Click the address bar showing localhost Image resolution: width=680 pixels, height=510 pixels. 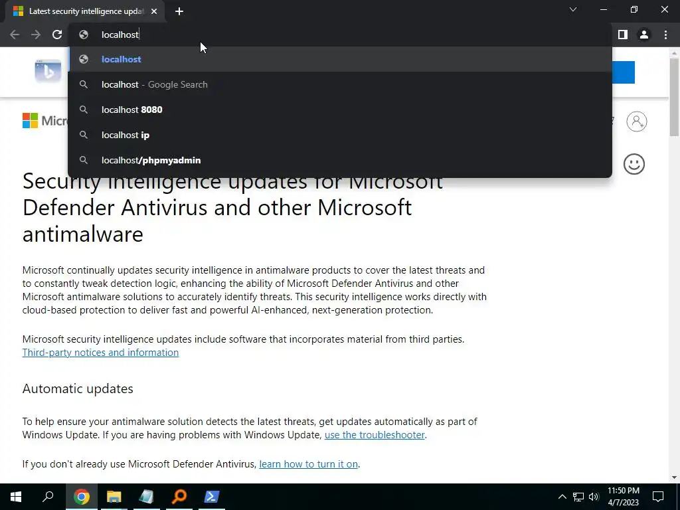[340, 35]
